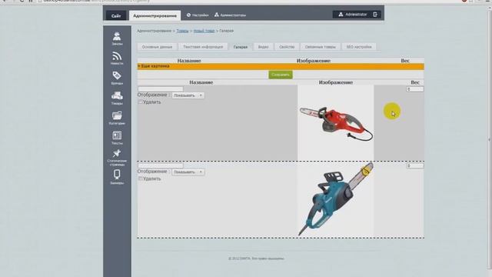Click the Administrator user icon
492x277 pixels.
coord(341,15)
